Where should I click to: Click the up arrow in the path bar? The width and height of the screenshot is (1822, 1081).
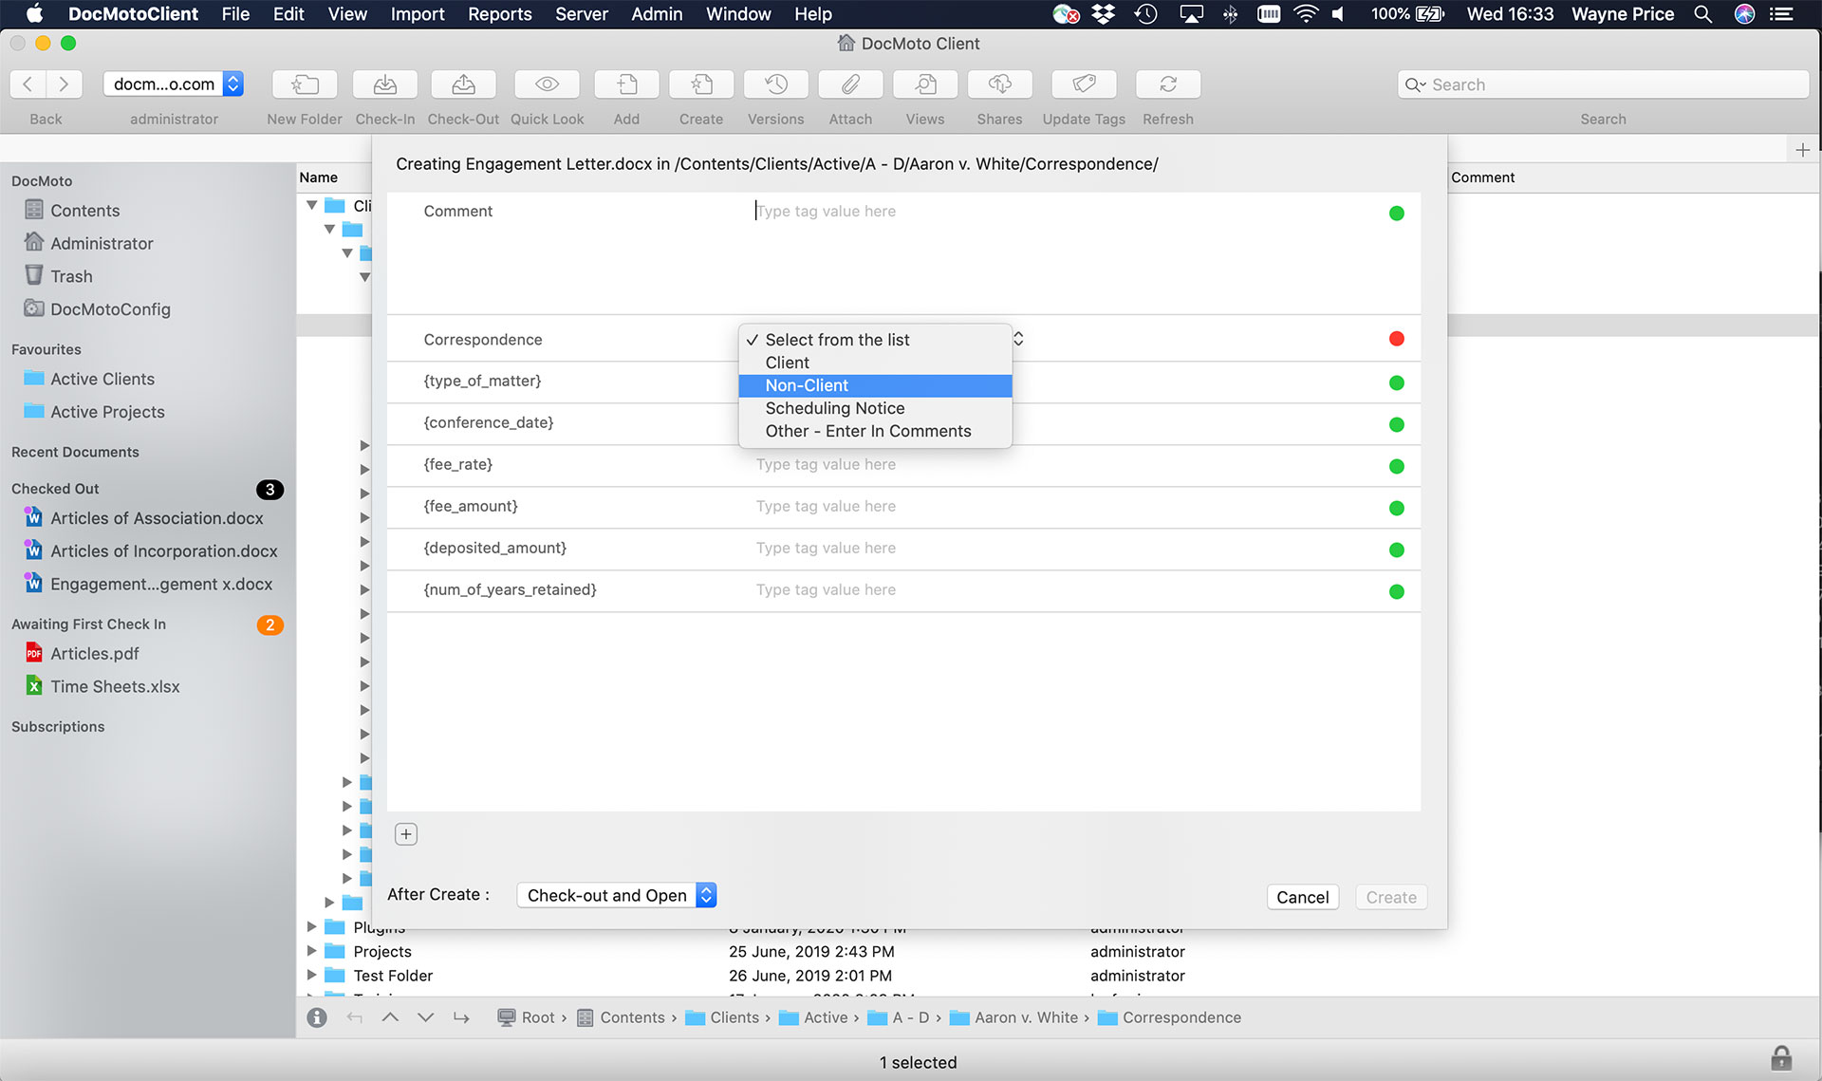click(x=390, y=1017)
